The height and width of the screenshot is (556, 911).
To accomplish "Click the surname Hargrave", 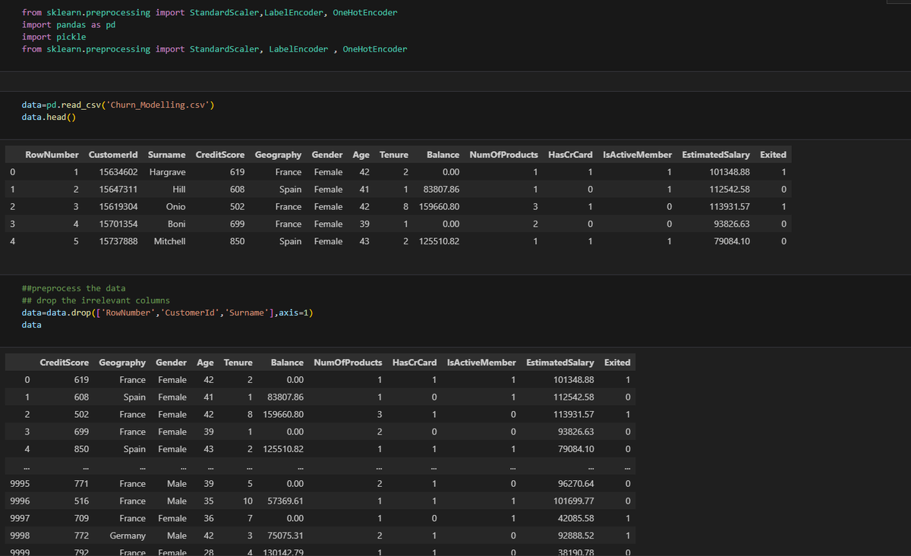I will point(168,172).
